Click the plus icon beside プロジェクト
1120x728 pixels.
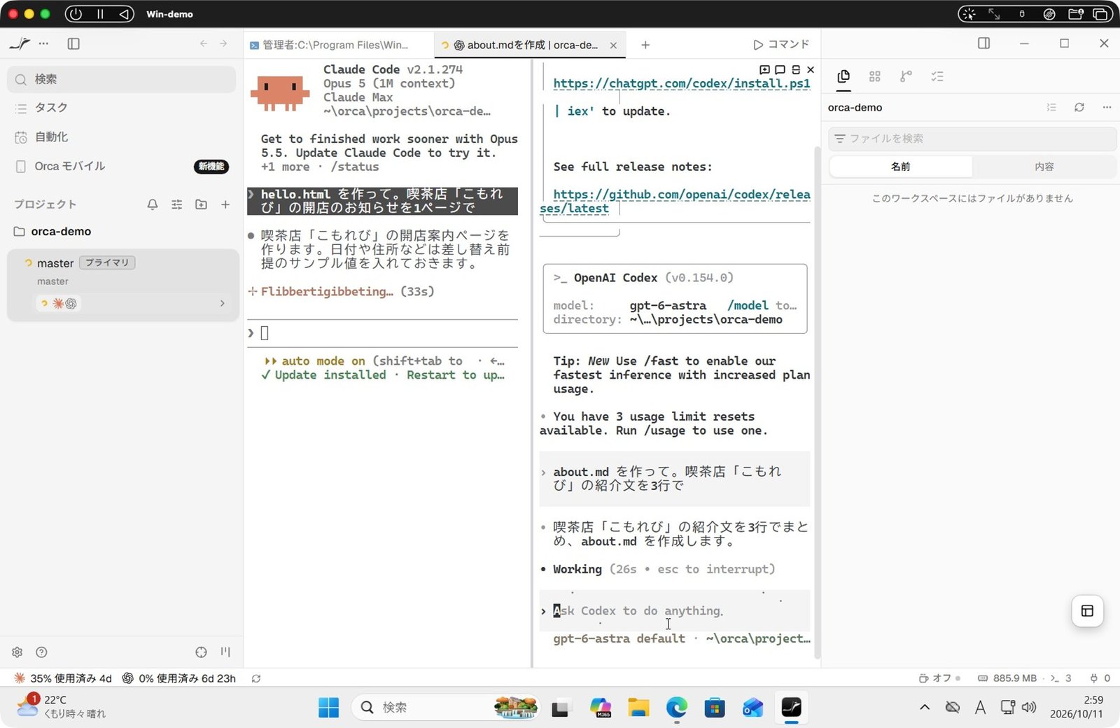(225, 204)
